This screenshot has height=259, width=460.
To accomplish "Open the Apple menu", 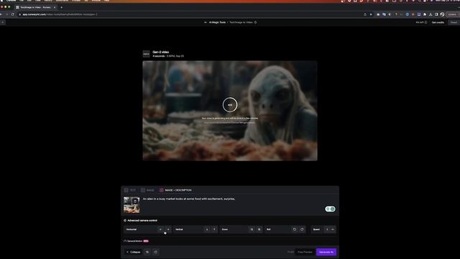I will click(2, 1).
